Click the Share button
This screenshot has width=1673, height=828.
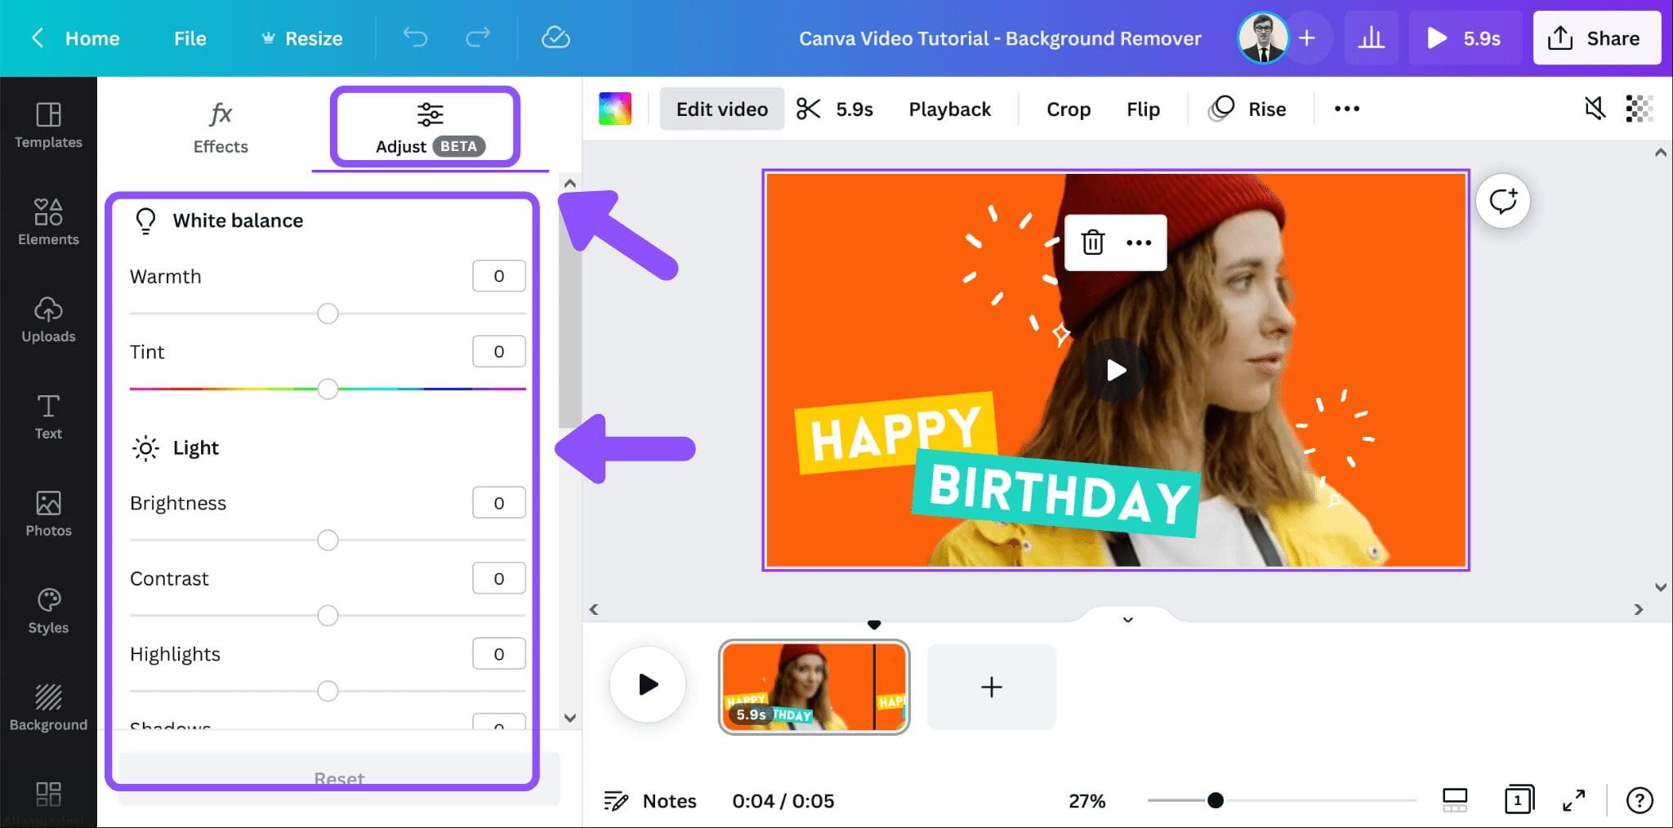1597,38
